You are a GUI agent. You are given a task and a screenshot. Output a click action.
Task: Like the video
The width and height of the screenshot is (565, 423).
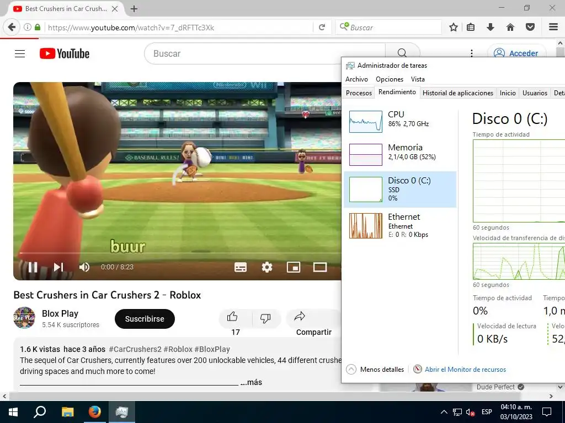coord(235,319)
